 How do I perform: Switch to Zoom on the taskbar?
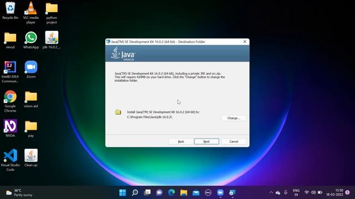tap(220, 193)
